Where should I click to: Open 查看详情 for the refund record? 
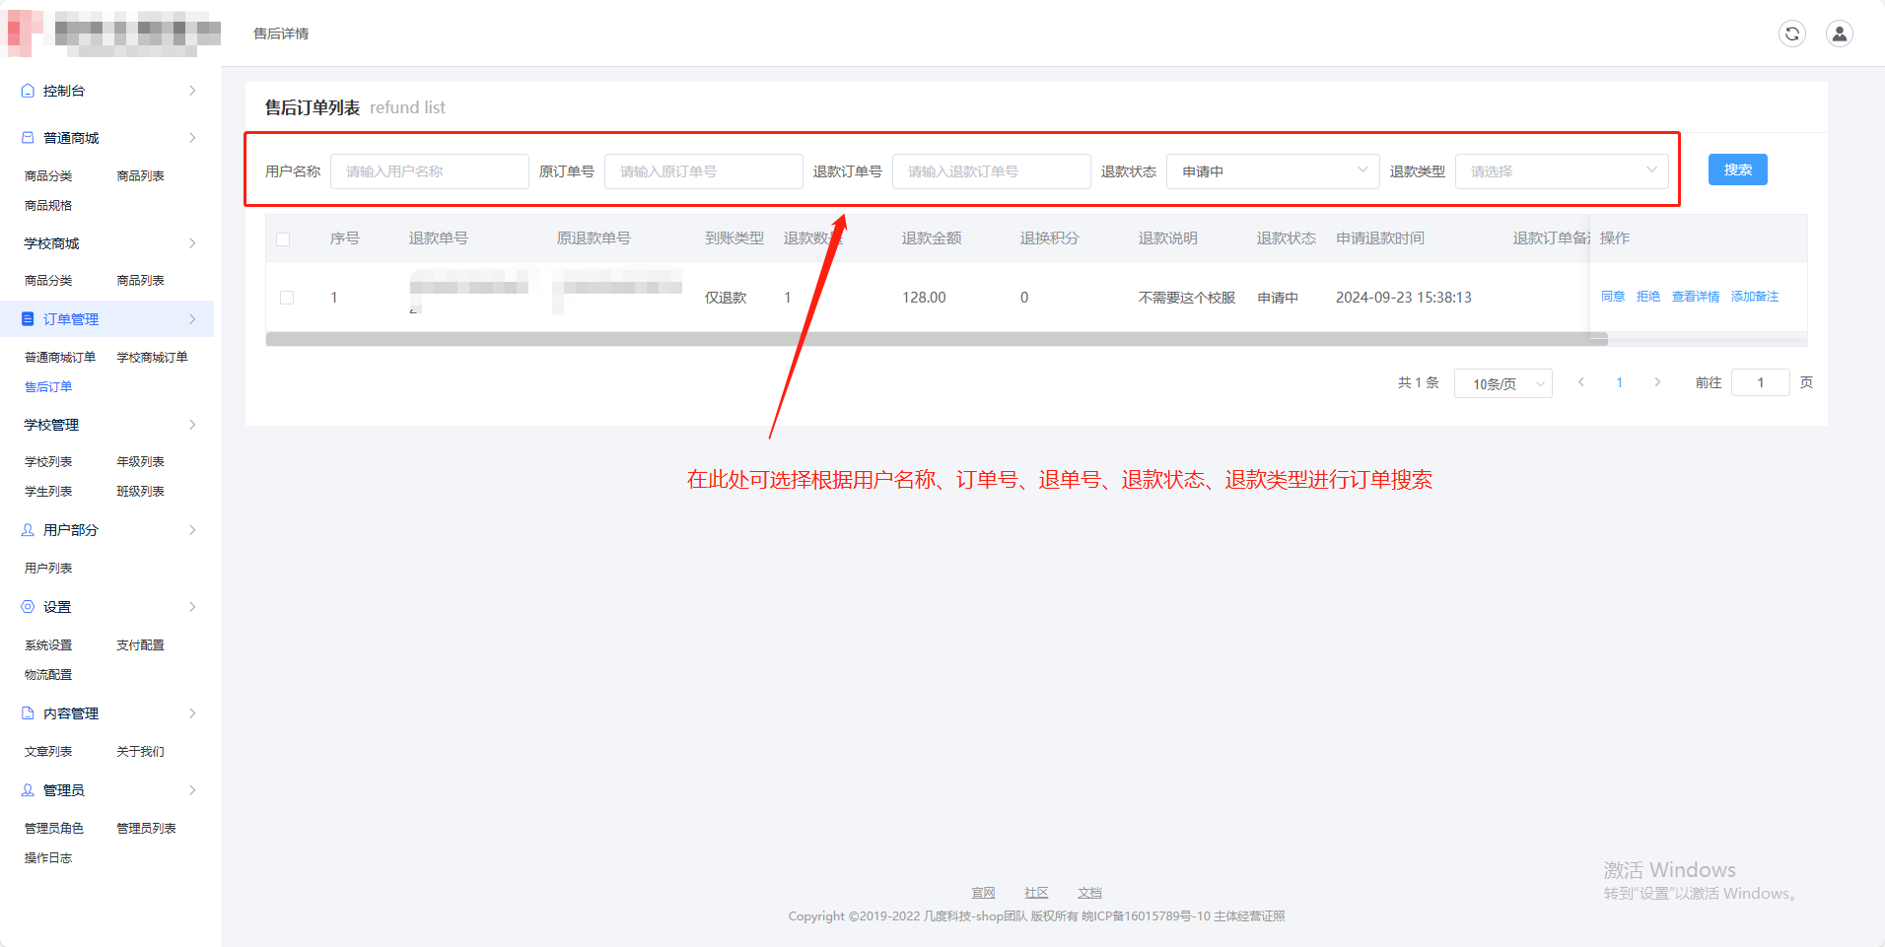coord(1695,296)
